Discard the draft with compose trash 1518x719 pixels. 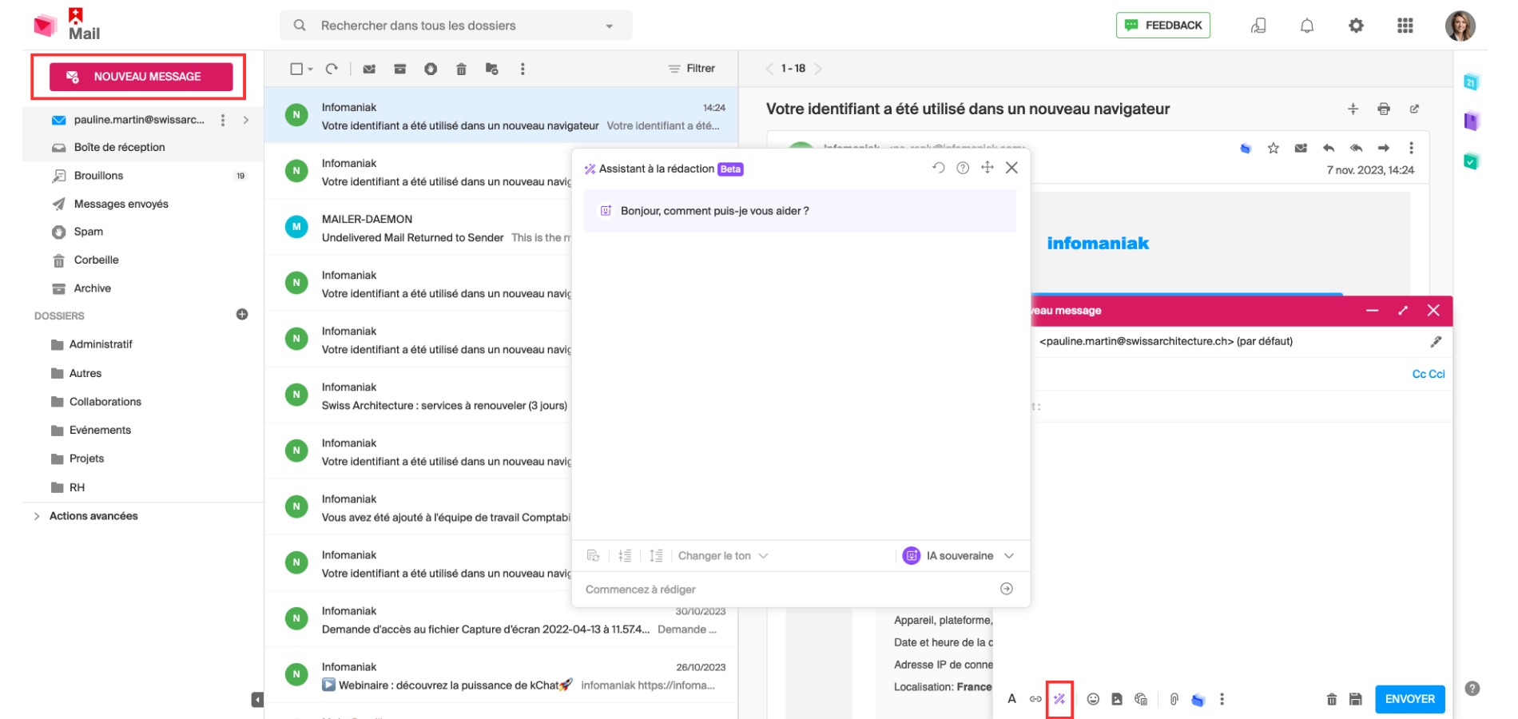1332,699
